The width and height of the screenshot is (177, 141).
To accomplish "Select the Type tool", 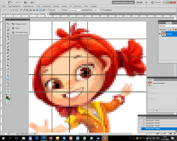I will (8, 73).
